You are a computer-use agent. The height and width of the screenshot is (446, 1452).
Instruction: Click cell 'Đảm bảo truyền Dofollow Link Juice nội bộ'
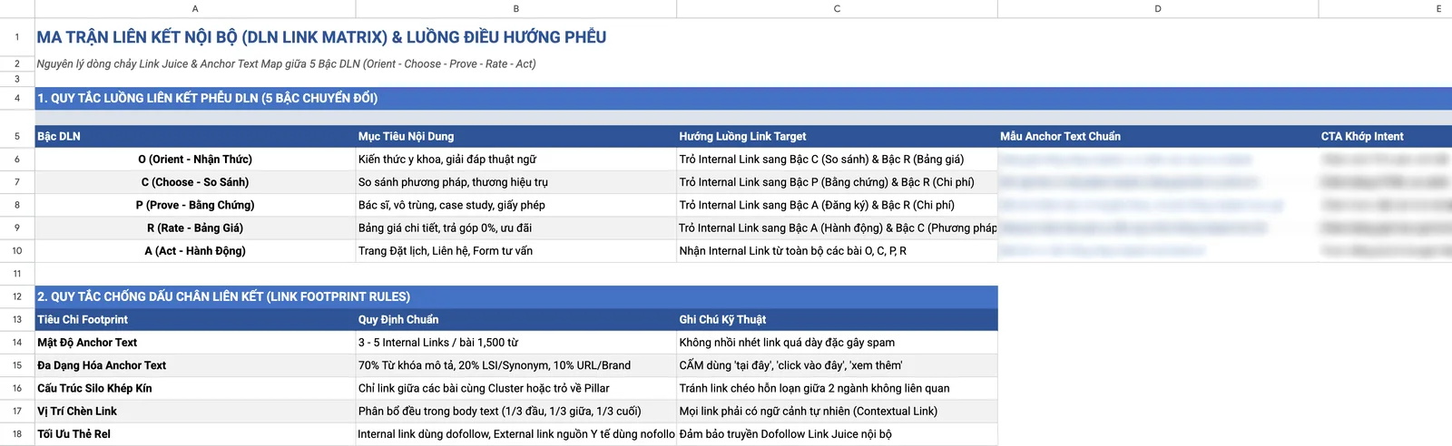(837, 434)
